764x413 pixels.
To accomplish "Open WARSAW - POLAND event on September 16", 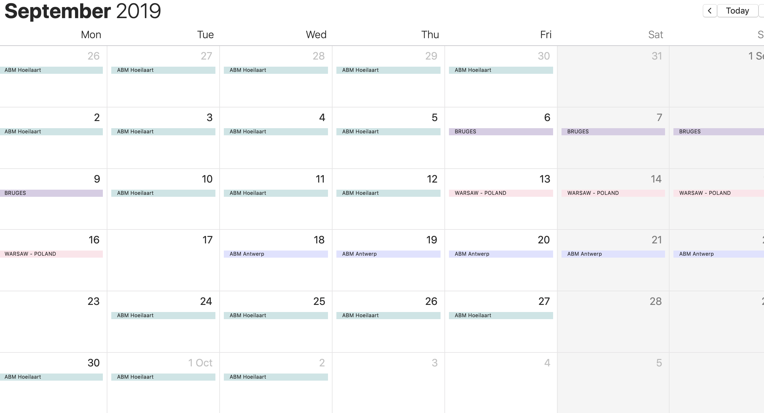I will [52, 254].
